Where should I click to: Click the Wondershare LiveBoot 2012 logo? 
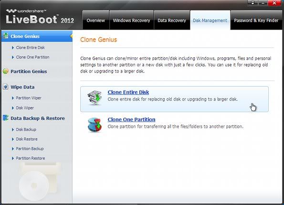[x=40, y=17]
